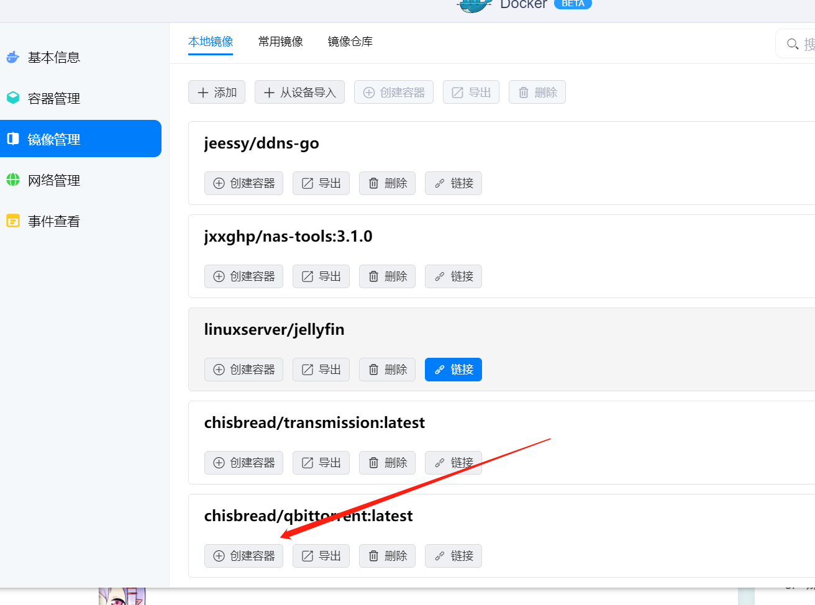The width and height of the screenshot is (815, 605).
Task: Open link for chisbread/transmission:latest
Action: pos(453,463)
